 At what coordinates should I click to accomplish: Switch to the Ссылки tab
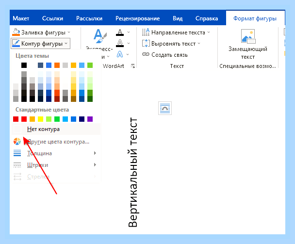(52, 18)
